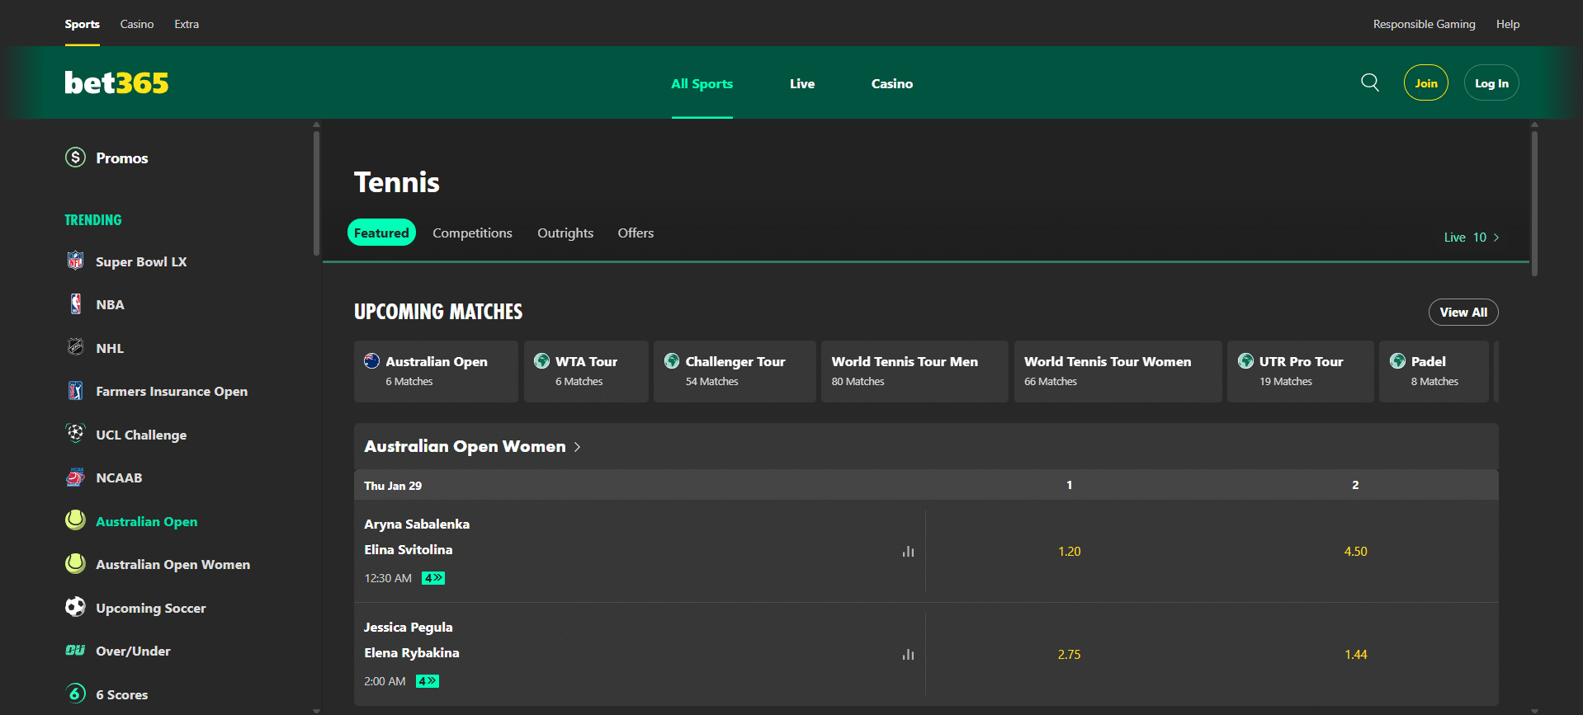1583x715 pixels.
Task: Open World Tennis Tour Men card
Action: click(914, 371)
